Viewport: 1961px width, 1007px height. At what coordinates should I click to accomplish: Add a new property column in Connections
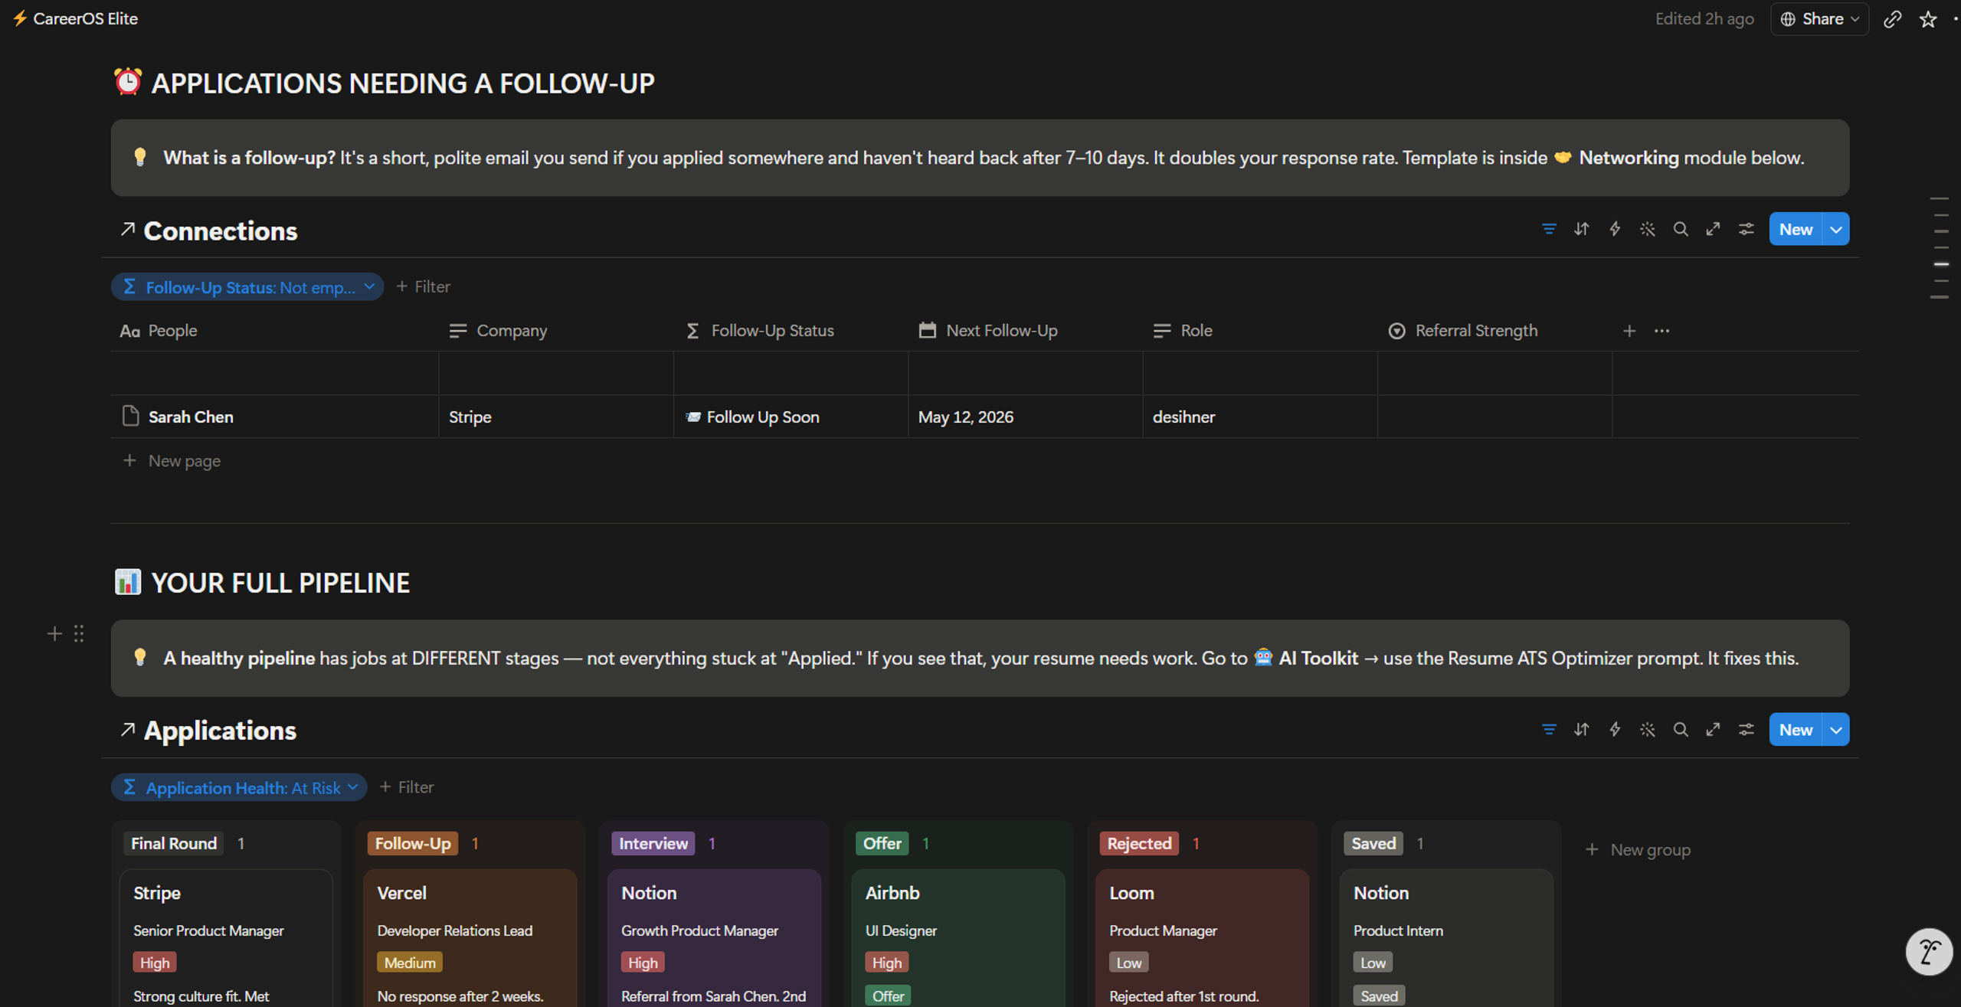(1629, 331)
